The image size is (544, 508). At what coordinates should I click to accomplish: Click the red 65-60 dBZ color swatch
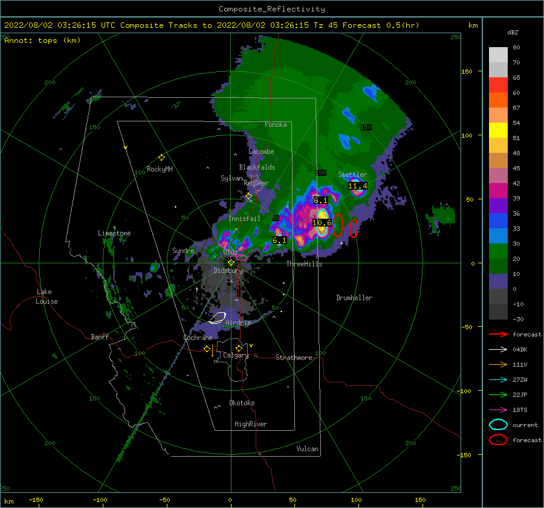click(498, 85)
